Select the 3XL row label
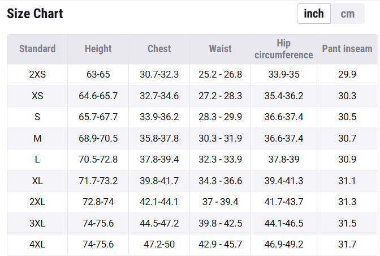 [37, 223]
